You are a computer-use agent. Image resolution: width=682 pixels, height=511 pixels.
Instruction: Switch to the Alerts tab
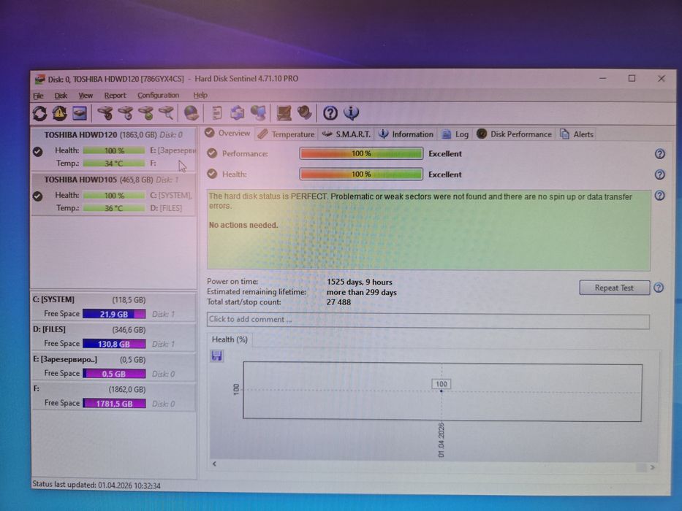pyautogui.click(x=576, y=134)
